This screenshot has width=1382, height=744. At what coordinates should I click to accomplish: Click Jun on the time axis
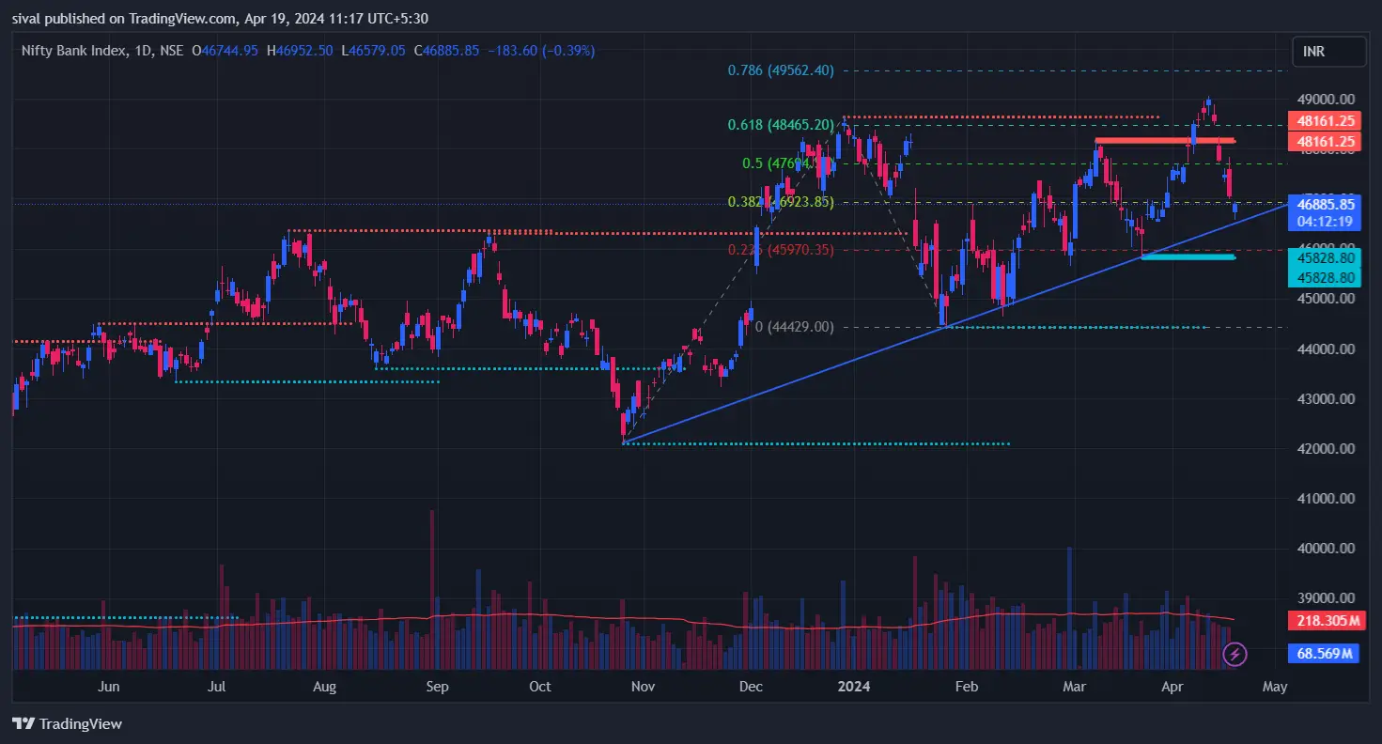[109, 687]
